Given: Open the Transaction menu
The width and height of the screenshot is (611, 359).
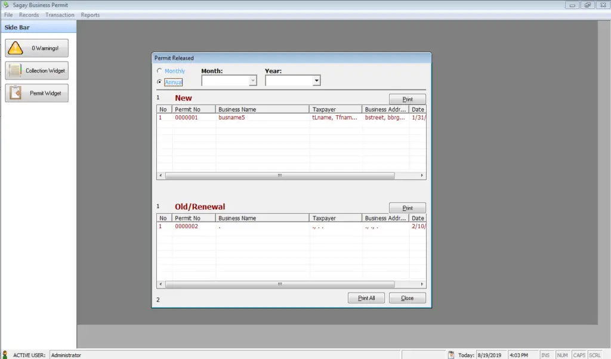Looking at the screenshot, I should (x=60, y=14).
